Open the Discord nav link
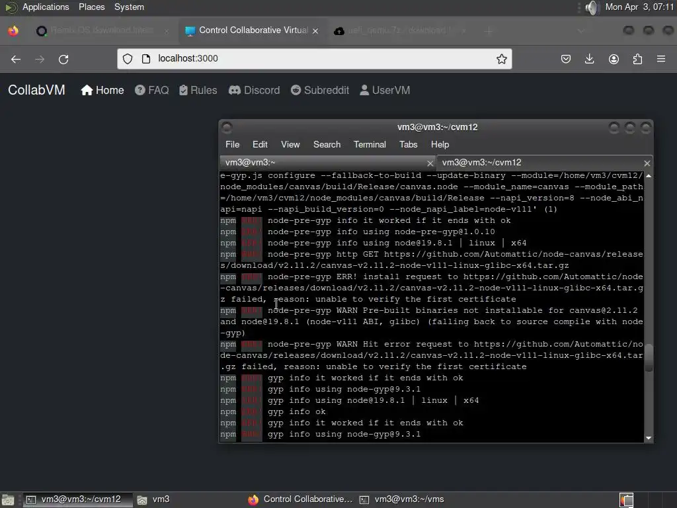 255,90
